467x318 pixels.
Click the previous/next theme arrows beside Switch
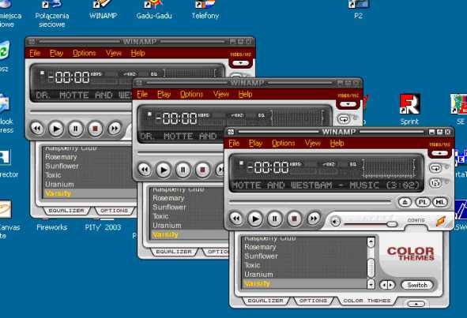coord(387,285)
